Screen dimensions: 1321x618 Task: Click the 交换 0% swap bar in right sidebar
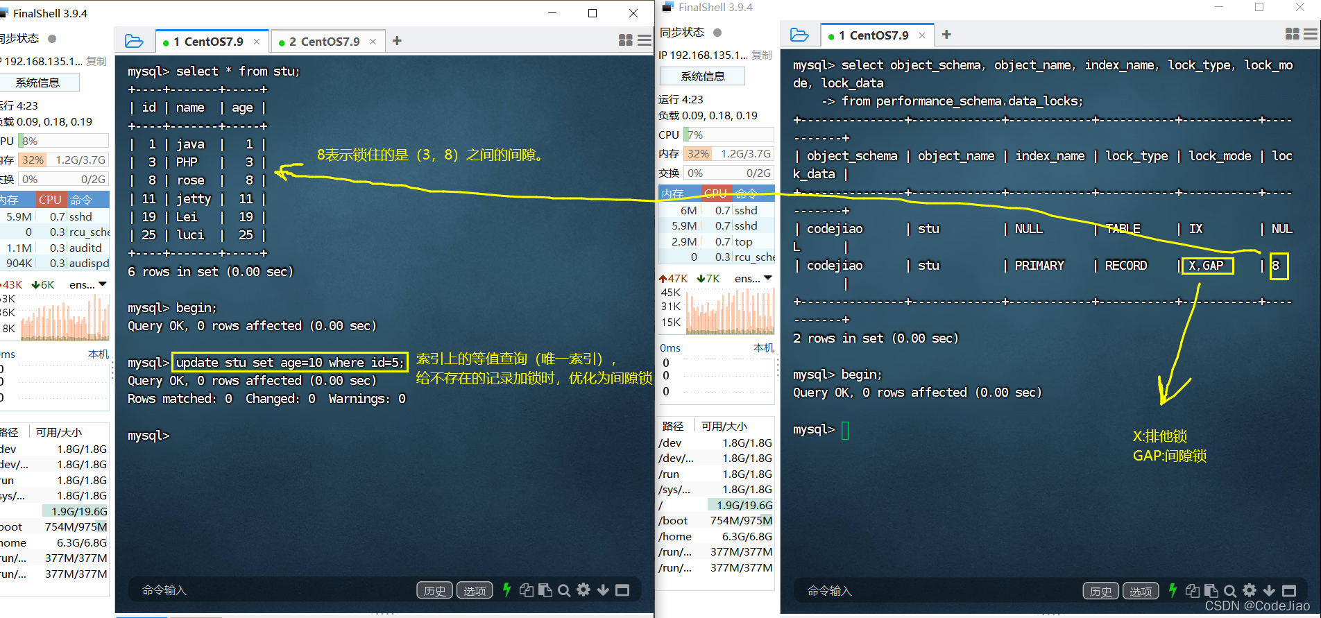[x=728, y=173]
